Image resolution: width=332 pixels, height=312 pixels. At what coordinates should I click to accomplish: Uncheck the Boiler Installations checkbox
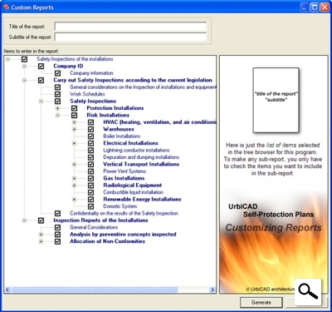pyautogui.click(x=90, y=136)
